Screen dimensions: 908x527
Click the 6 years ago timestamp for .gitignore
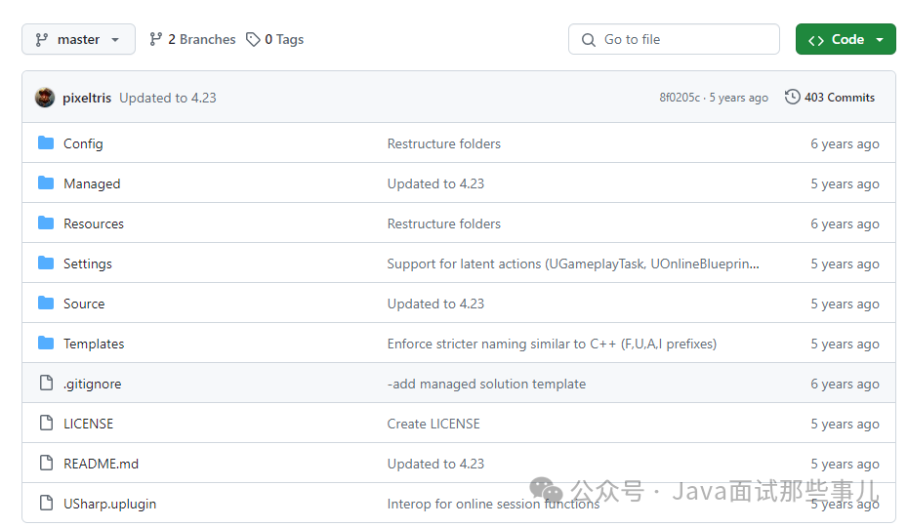point(845,384)
